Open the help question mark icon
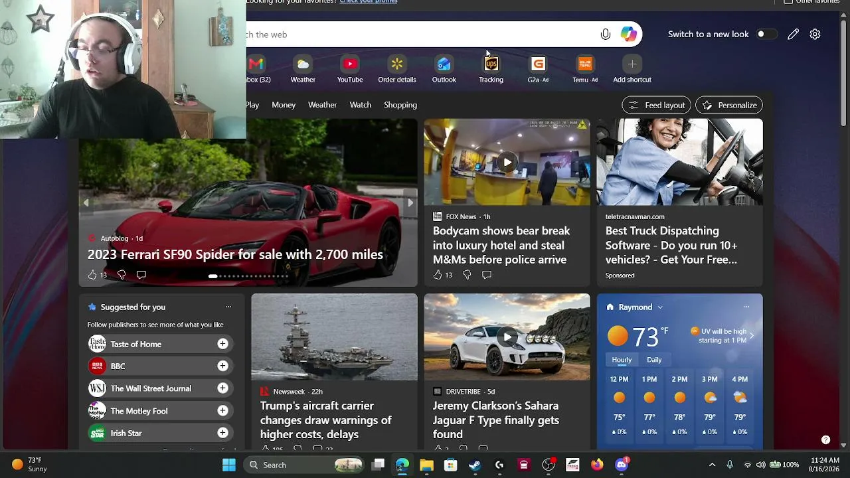Screen dimensions: 850x478 point(825,439)
